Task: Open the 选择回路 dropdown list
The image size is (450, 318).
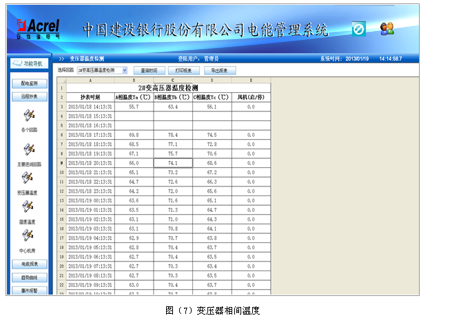Action: tap(125, 70)
